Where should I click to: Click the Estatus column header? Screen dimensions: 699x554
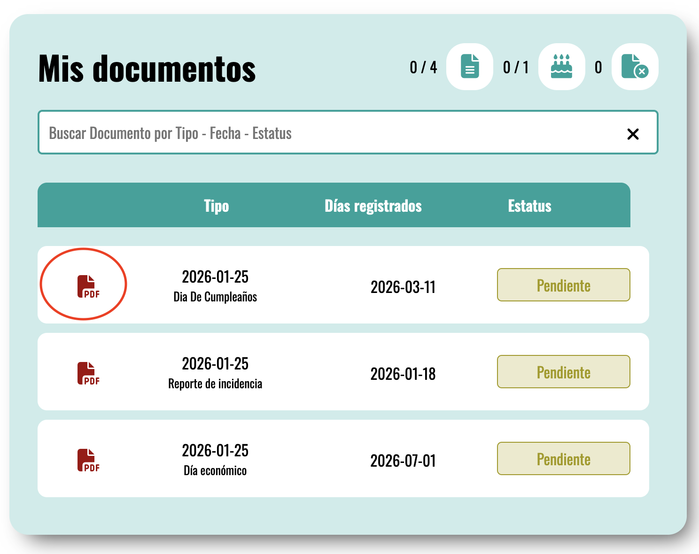pos(529,206)
